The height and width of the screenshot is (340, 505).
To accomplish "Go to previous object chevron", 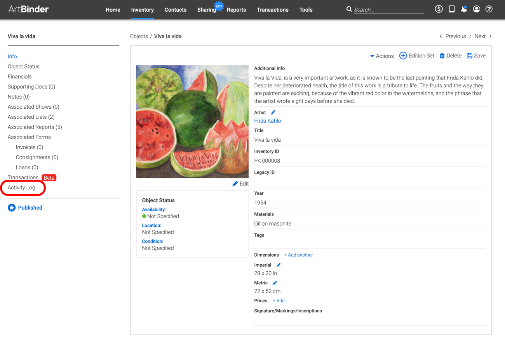I will (441, 36).
